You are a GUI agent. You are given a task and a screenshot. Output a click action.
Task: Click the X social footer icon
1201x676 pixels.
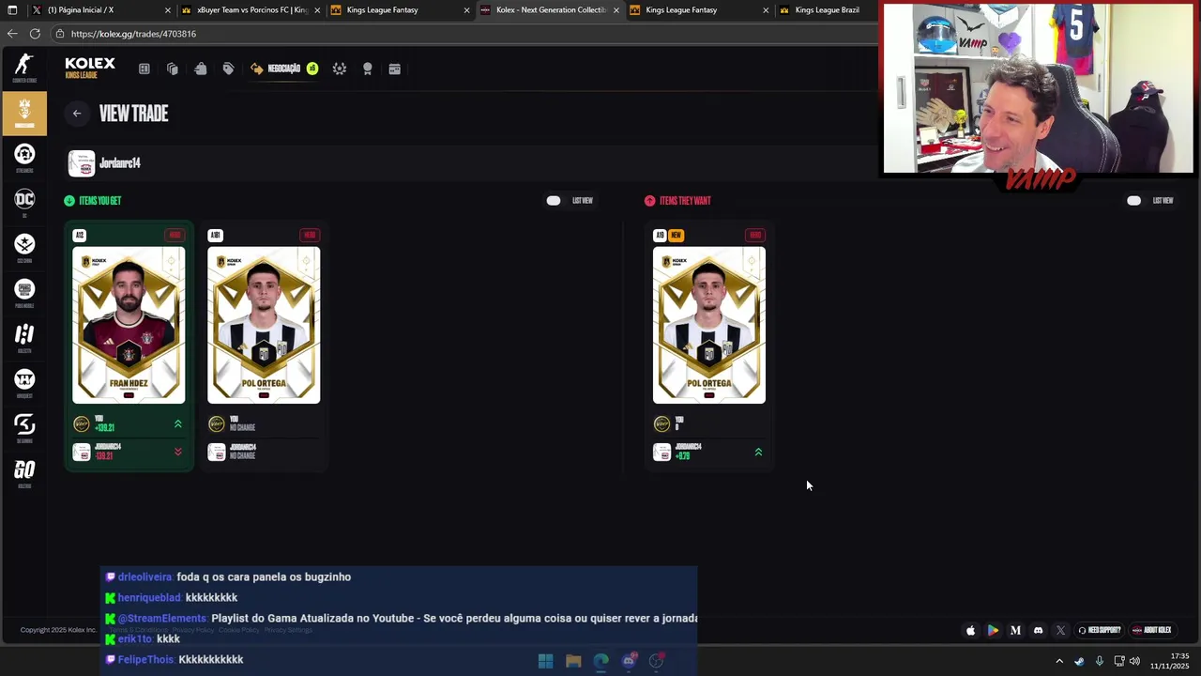click(1060, 631)
